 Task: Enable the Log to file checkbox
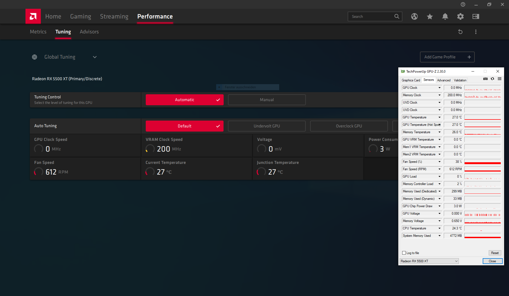[x=404, y=253]
